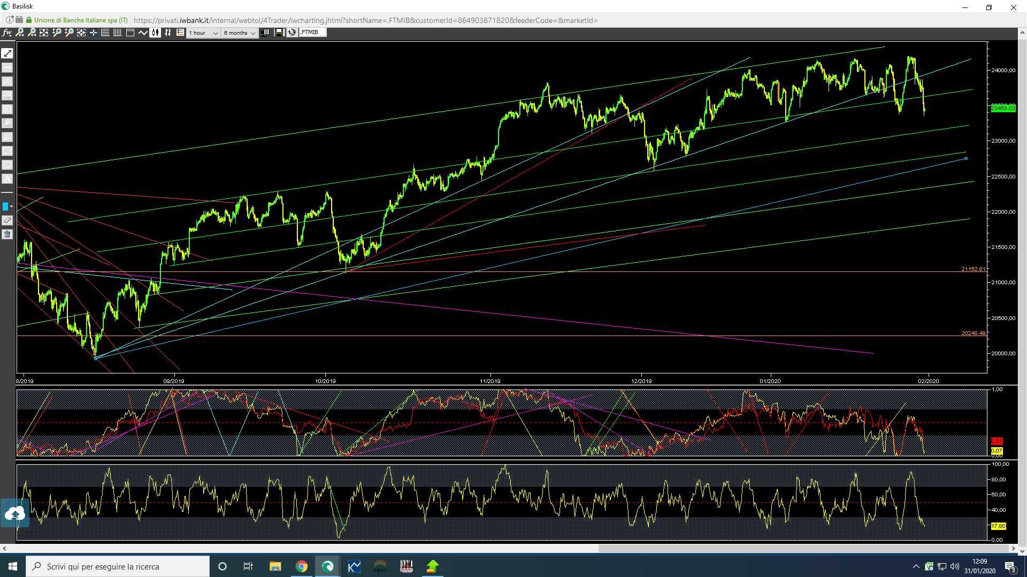Select the trend line drawing tool
This screenshot has height=577, width=1027.
(7, 53)
